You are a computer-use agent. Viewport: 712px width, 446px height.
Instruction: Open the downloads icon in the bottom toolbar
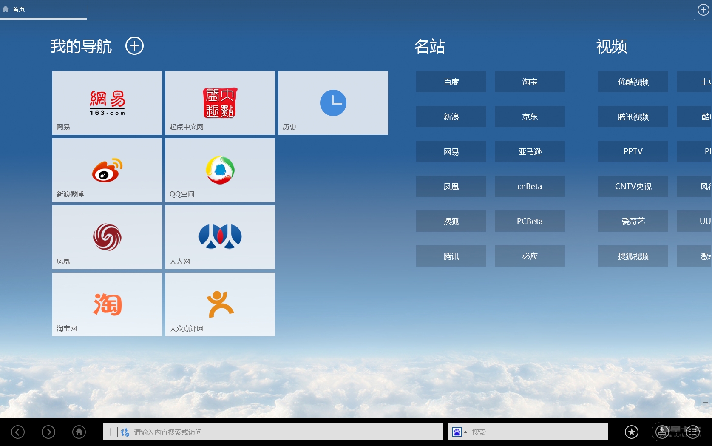coord(662,432)
